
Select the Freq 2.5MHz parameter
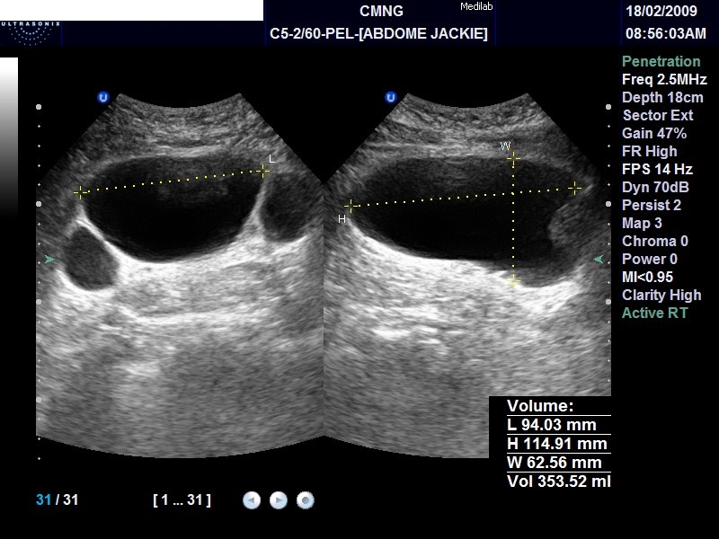[664, 79]
